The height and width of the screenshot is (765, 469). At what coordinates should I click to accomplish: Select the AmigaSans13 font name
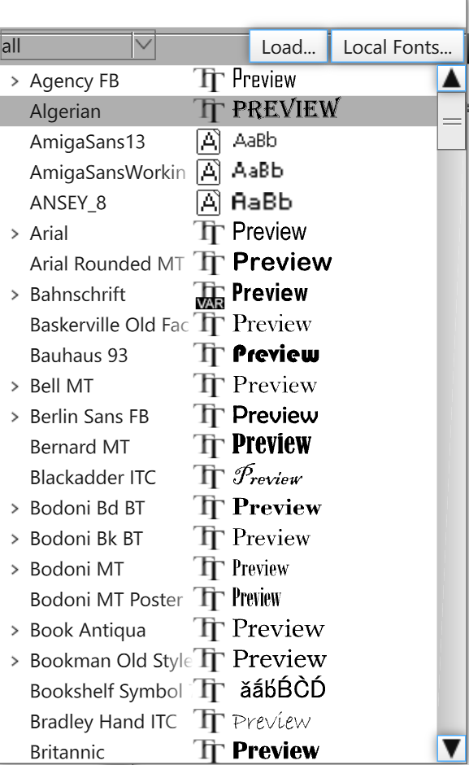88,142
